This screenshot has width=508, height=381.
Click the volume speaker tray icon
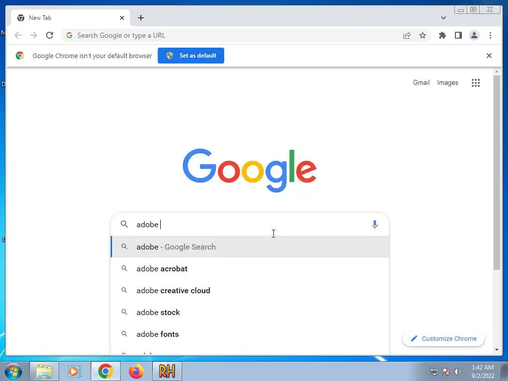(458, 372)
